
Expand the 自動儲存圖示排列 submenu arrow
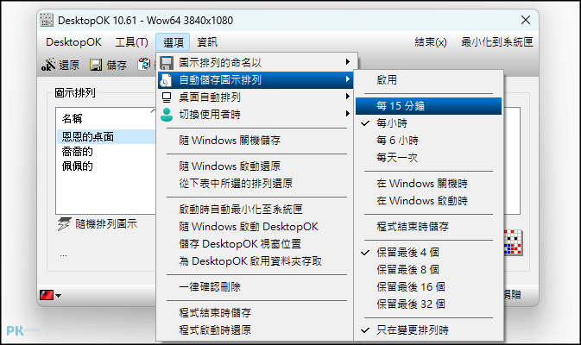pos(348,79)
